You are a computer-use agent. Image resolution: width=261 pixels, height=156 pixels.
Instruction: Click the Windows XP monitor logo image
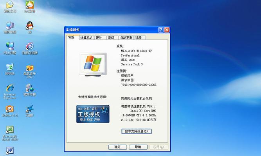[x=93, y=65]
